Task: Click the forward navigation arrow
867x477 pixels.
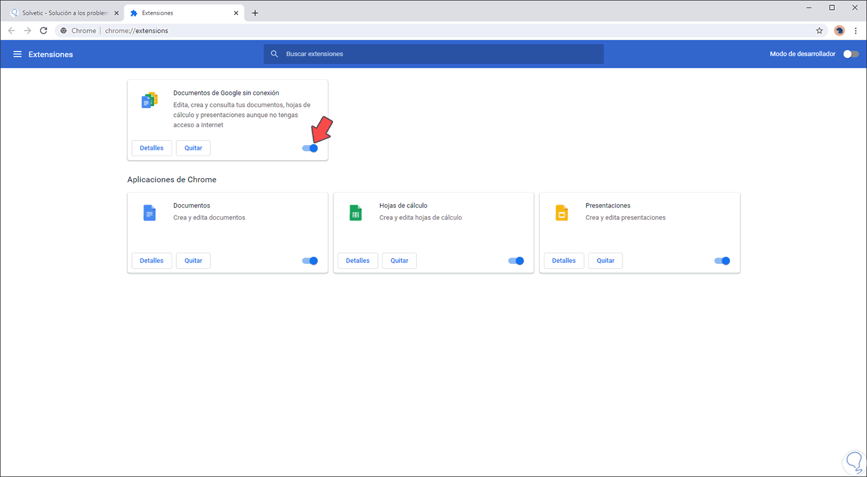Action: coord(27,31)
